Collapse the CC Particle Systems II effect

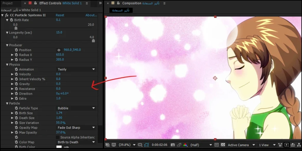2,15
